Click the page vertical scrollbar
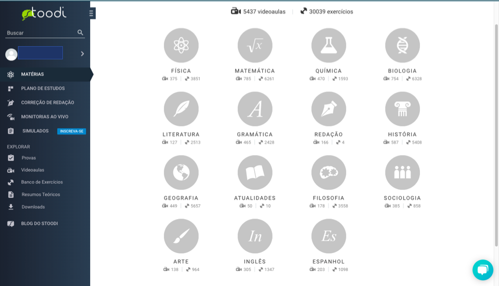The height and width of the screenshot is (286, 499). (x=496, y=133)
